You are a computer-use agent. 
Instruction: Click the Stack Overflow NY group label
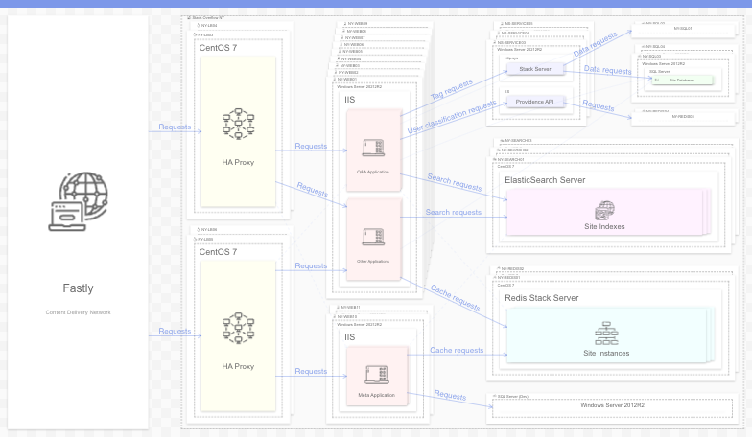[207, 17]
